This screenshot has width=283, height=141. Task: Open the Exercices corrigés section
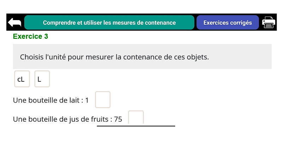coord(227,23)
